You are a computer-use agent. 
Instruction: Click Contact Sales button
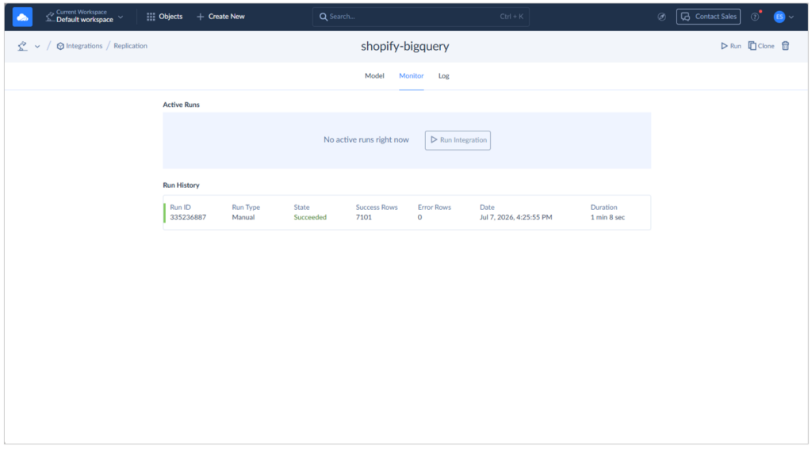[x=708, y=17]
